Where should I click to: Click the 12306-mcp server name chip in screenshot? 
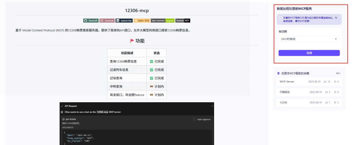pyautogui.click(x=103, y=112)
